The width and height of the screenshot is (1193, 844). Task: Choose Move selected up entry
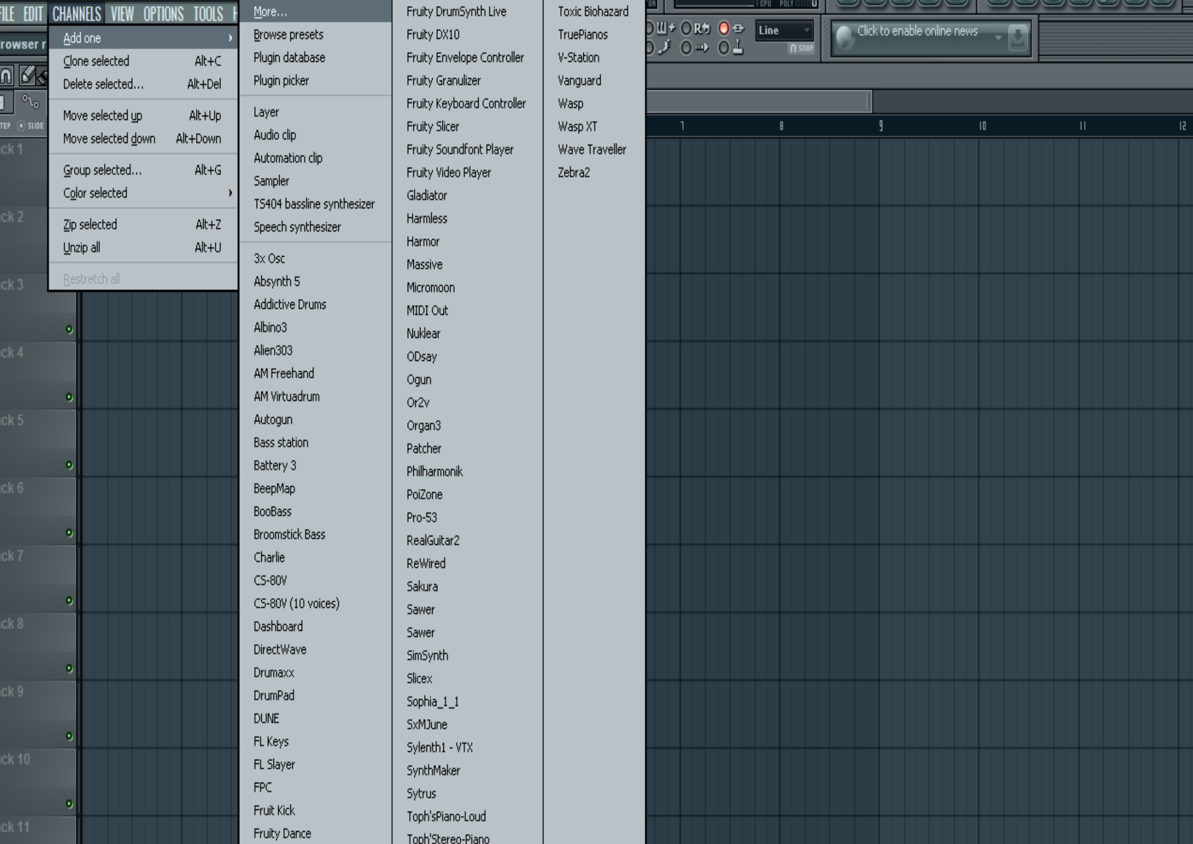point(143,115)
